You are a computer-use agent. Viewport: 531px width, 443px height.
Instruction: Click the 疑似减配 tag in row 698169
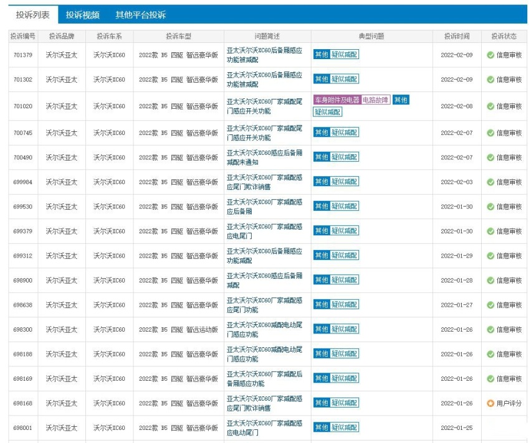(x=345, y=378)
